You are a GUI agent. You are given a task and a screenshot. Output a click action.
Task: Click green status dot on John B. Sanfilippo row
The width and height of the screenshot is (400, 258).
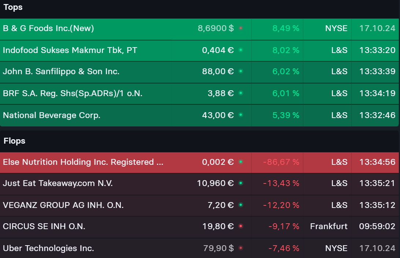241,71
